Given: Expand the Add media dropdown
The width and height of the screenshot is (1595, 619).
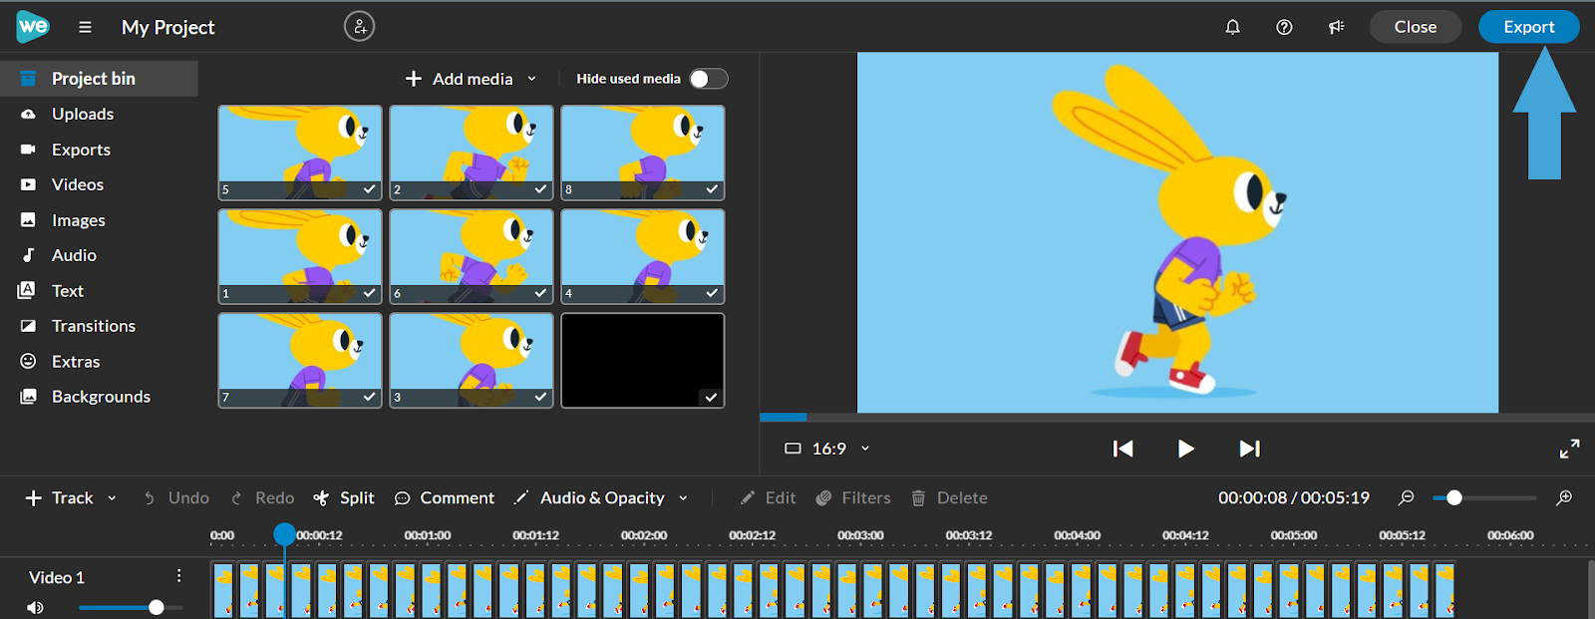Looking at the screenshot, I should [x=531, y=79].
